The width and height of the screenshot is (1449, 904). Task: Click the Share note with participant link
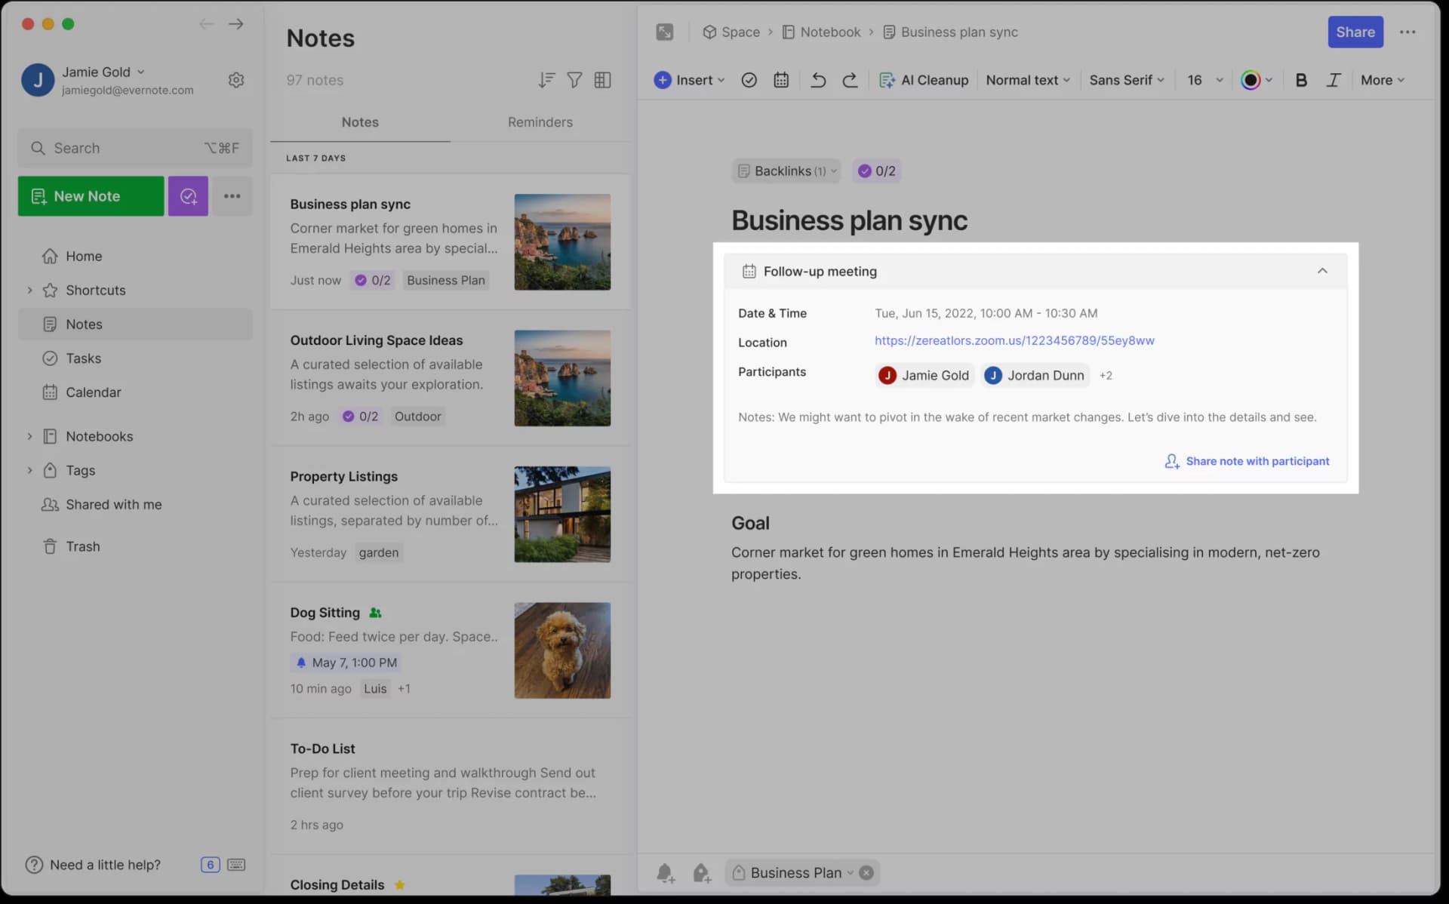coord(1257,461)
